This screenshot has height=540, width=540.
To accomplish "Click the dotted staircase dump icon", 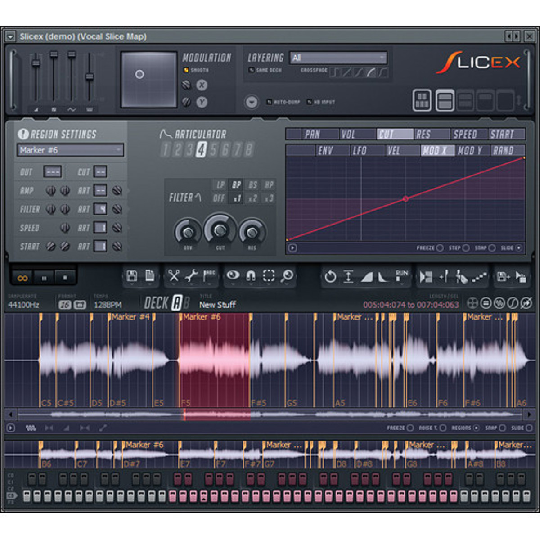I will pyautogui.click(x=479, y=277).
